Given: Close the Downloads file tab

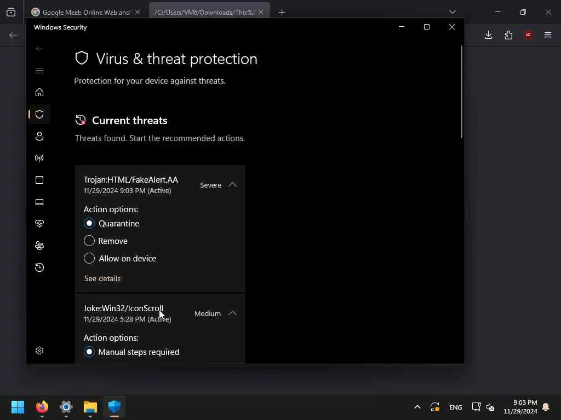Looking at the screenshot, I should (261, 12).
